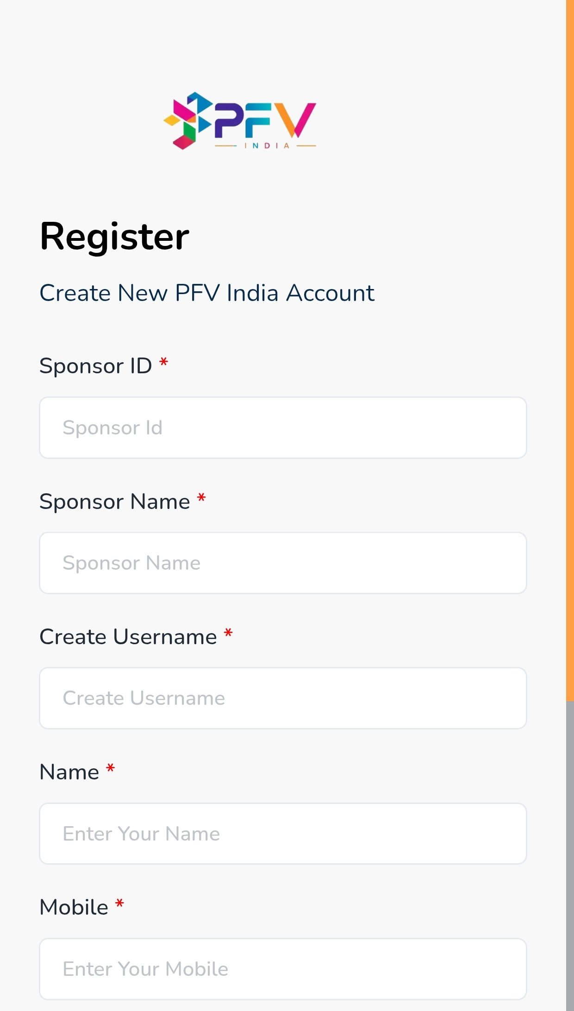574x1011 pixels.
Task: Focus the Sponsor Name text box
Action: (283, 563)
